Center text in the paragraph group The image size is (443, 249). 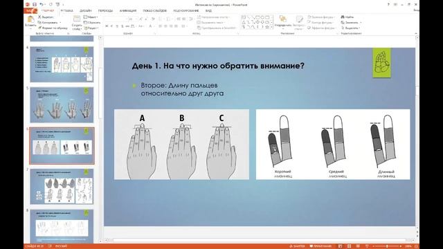coord(165,26)
